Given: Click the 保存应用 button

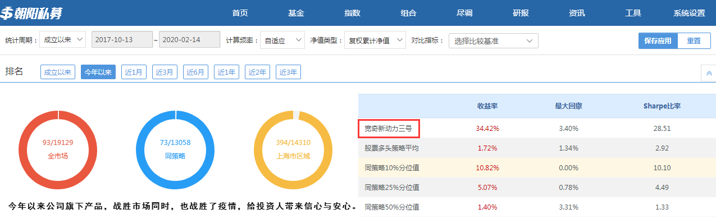Looking at the screenshot, I should [658, 40].
